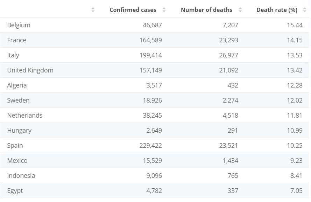Image resolution: width=311 pixels, height=202 pixels.
Task: Click the sort arrows beside Death rate (%)
Action: pyautogui.click(x=305, y=10)
